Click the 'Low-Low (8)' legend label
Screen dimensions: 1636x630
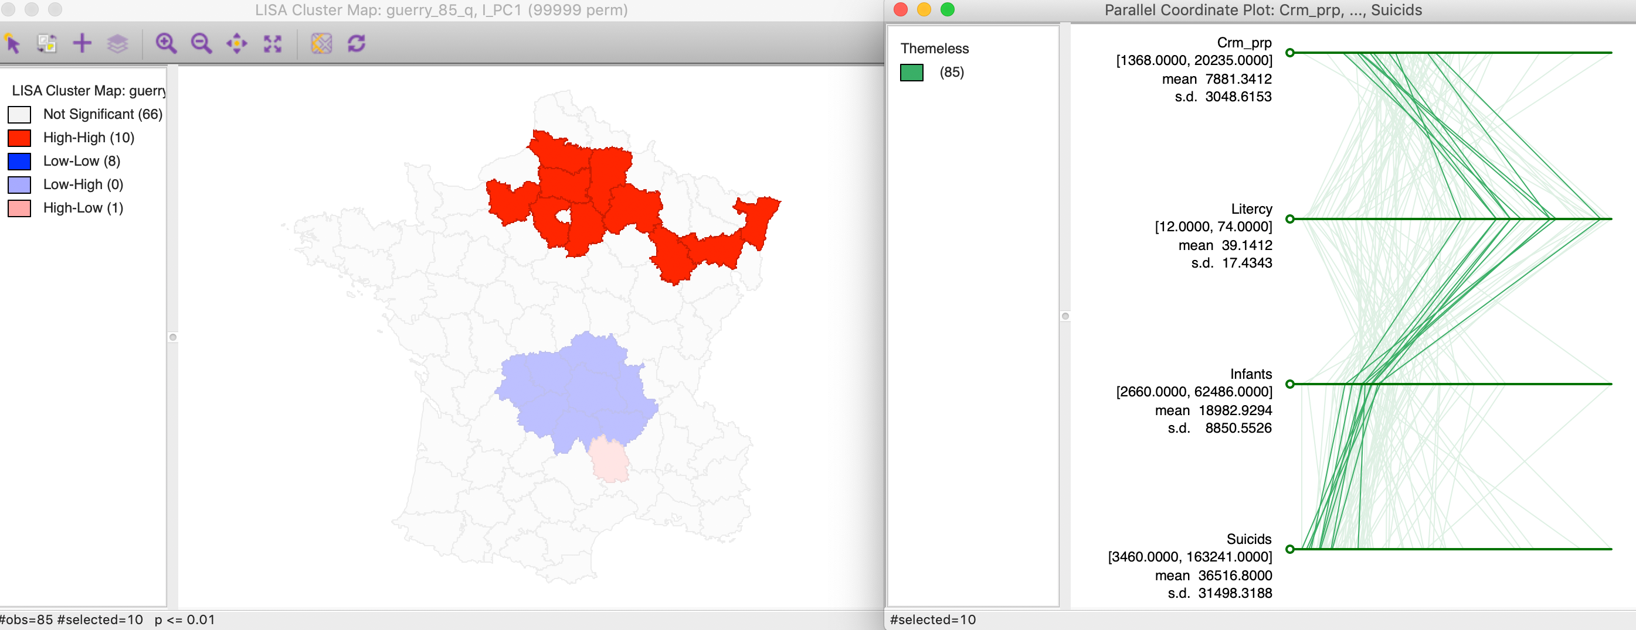pyautogui.click(x=82, y=161)
